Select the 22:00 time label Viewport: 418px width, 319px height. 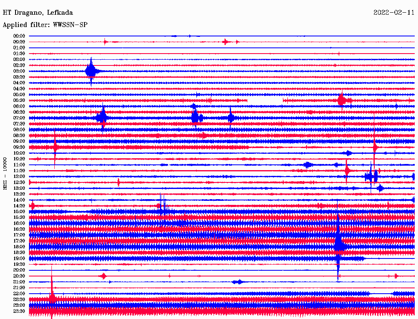pos(19,294)
